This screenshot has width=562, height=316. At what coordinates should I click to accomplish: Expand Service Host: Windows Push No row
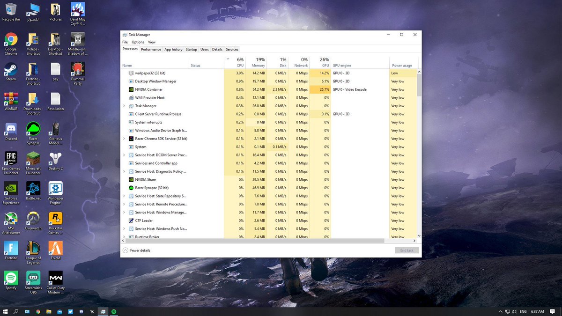click(x=124, y=229)
